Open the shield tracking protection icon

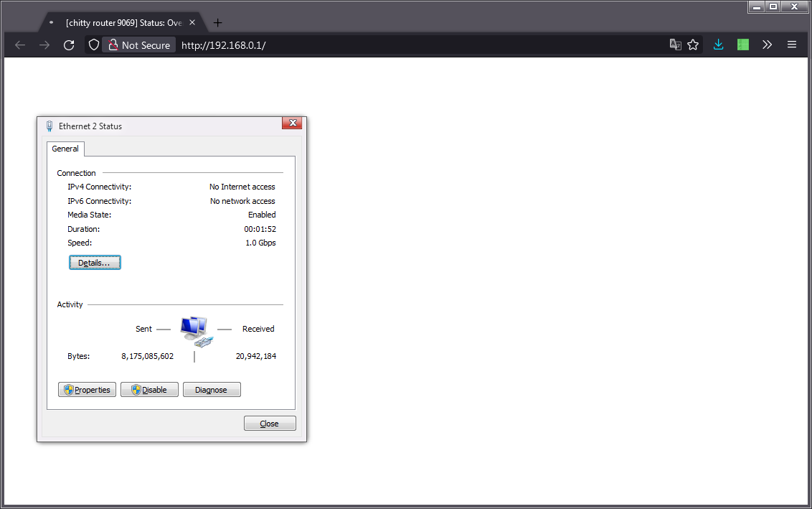tap(94, 45)
